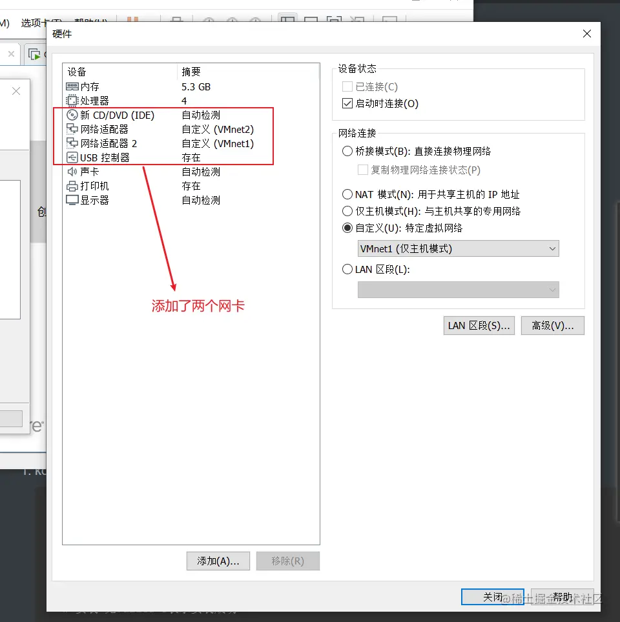Click the 自定义 (VMnet1) summary cell
The width and height of the screenshot is (620, 622).
coord(218,144)
